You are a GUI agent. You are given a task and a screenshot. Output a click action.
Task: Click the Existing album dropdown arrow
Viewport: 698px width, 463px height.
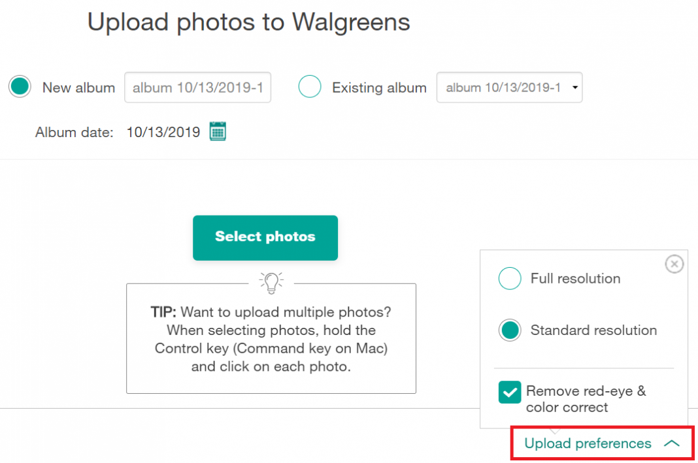coord(574,88)
